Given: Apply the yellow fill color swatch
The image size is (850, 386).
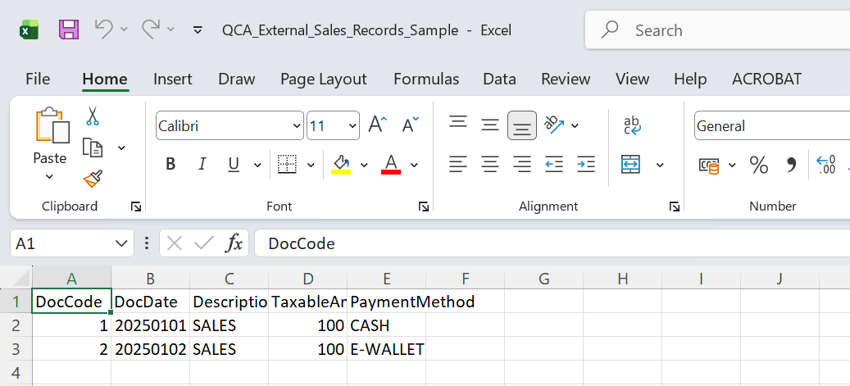Looking at the screenshot, I should point(341,165).
